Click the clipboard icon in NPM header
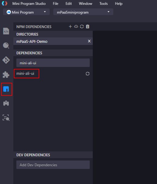Image resolution: width=157 pixels, height=184 pixels. [88, 27]
